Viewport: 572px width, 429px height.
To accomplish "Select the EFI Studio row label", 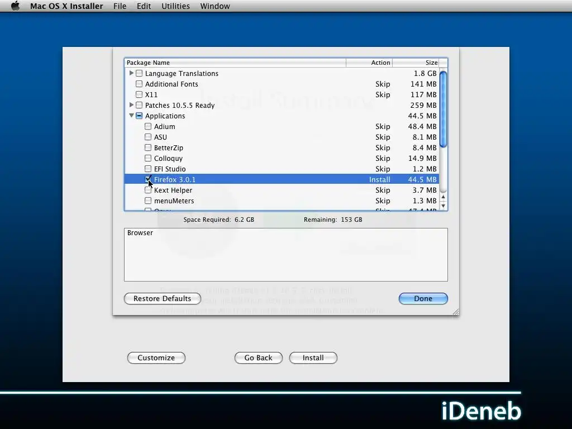I will (x=170, y=169).
